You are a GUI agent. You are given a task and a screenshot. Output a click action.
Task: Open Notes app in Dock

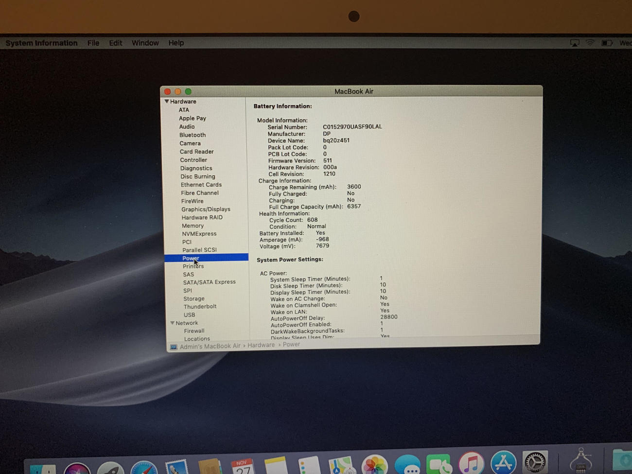click(276, 465)
